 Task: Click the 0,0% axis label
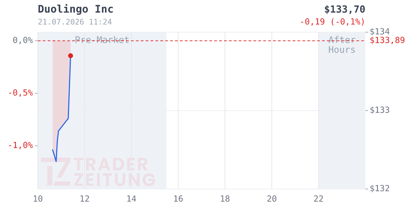coord(23,40)
